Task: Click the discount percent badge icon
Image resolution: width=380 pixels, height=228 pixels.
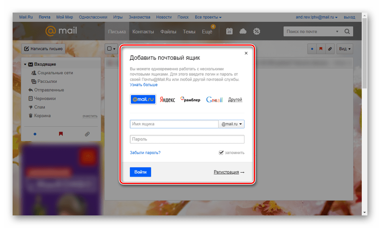Action: point(257,31)
